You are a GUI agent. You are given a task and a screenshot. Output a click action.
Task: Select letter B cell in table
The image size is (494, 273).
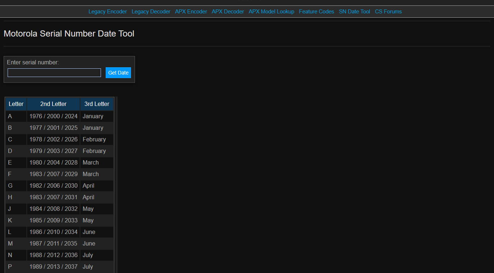[x=16, y=128]
